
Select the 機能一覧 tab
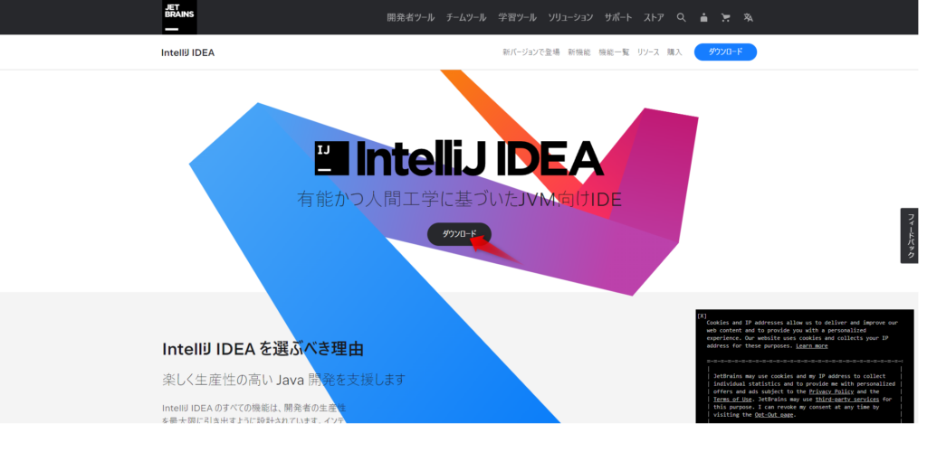pyautogui.click(x=614, y=52)
